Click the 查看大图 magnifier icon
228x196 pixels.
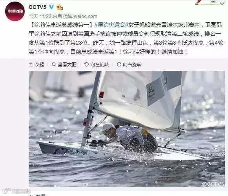pyautogui.click(x=54, y=65)
